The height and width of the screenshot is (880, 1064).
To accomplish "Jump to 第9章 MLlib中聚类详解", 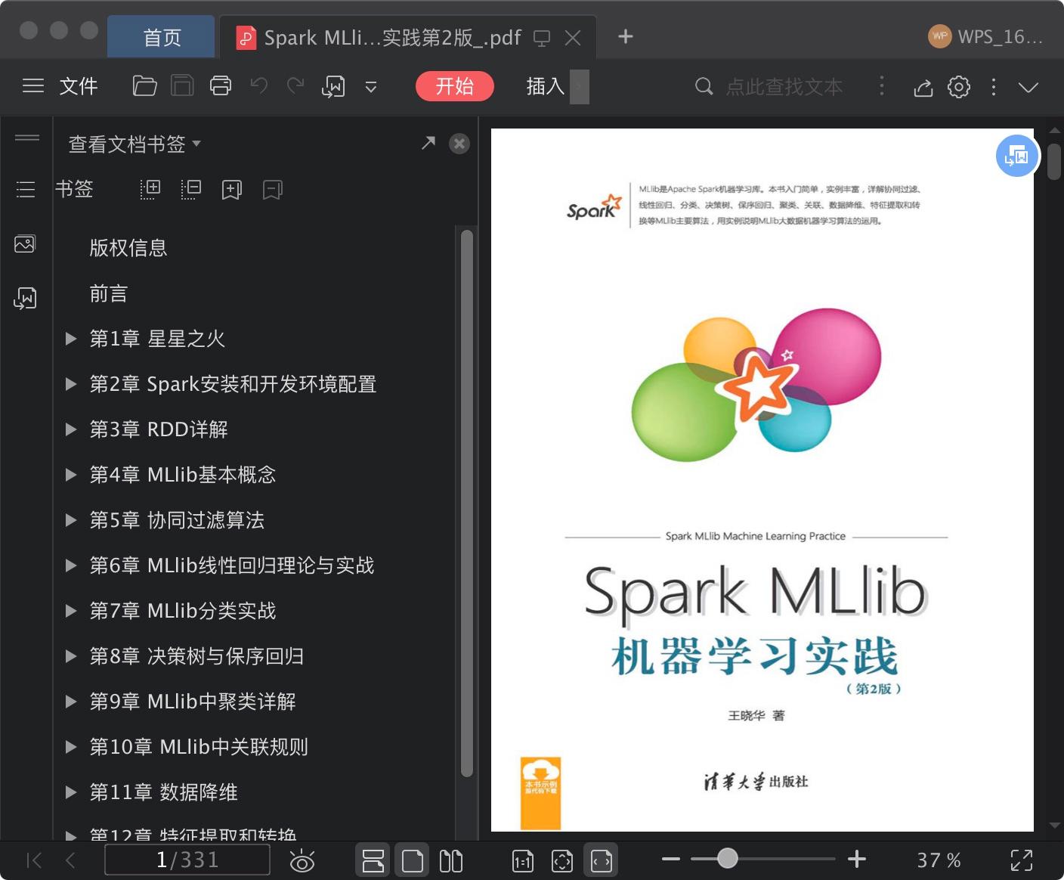I will pos(193,702).
